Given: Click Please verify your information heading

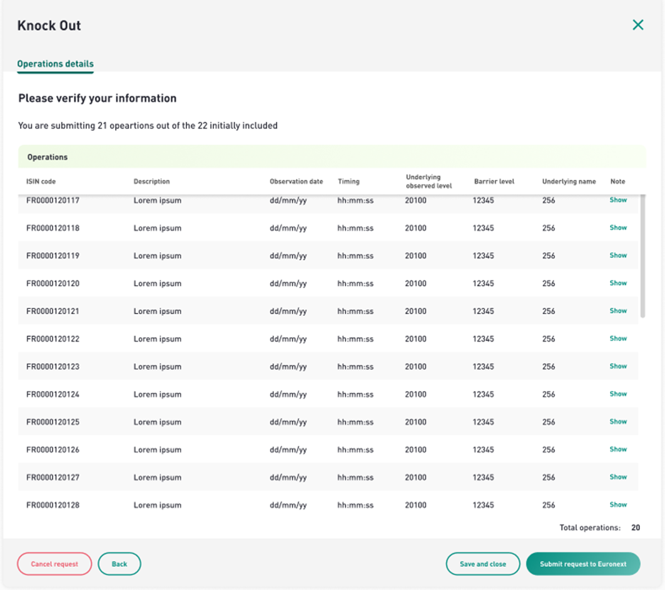Looking at the screenshot, I should point(97,98).
